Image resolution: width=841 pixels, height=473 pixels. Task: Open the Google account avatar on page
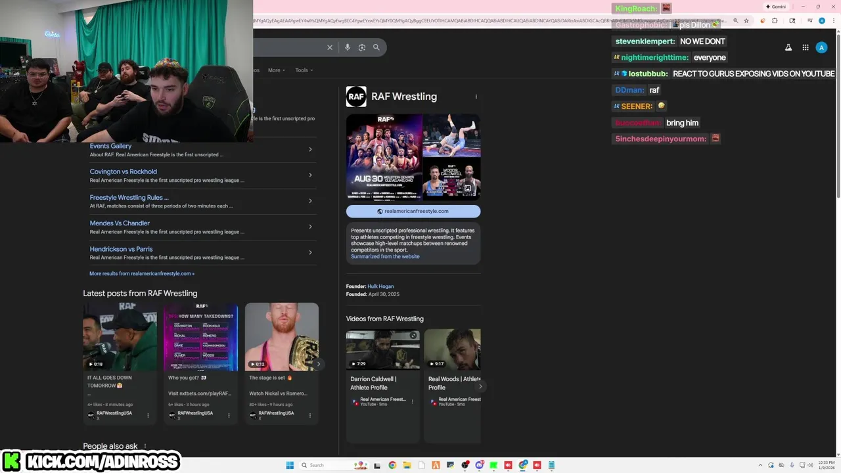(821, 47)
